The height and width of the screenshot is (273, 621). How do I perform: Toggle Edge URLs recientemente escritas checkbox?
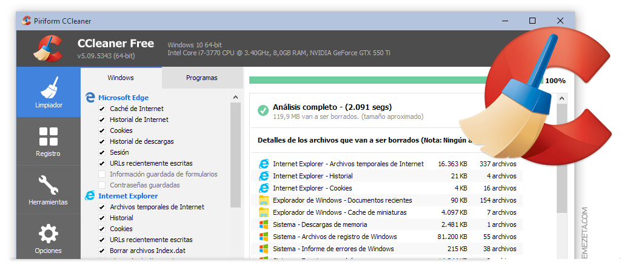[x=102, y=163]
